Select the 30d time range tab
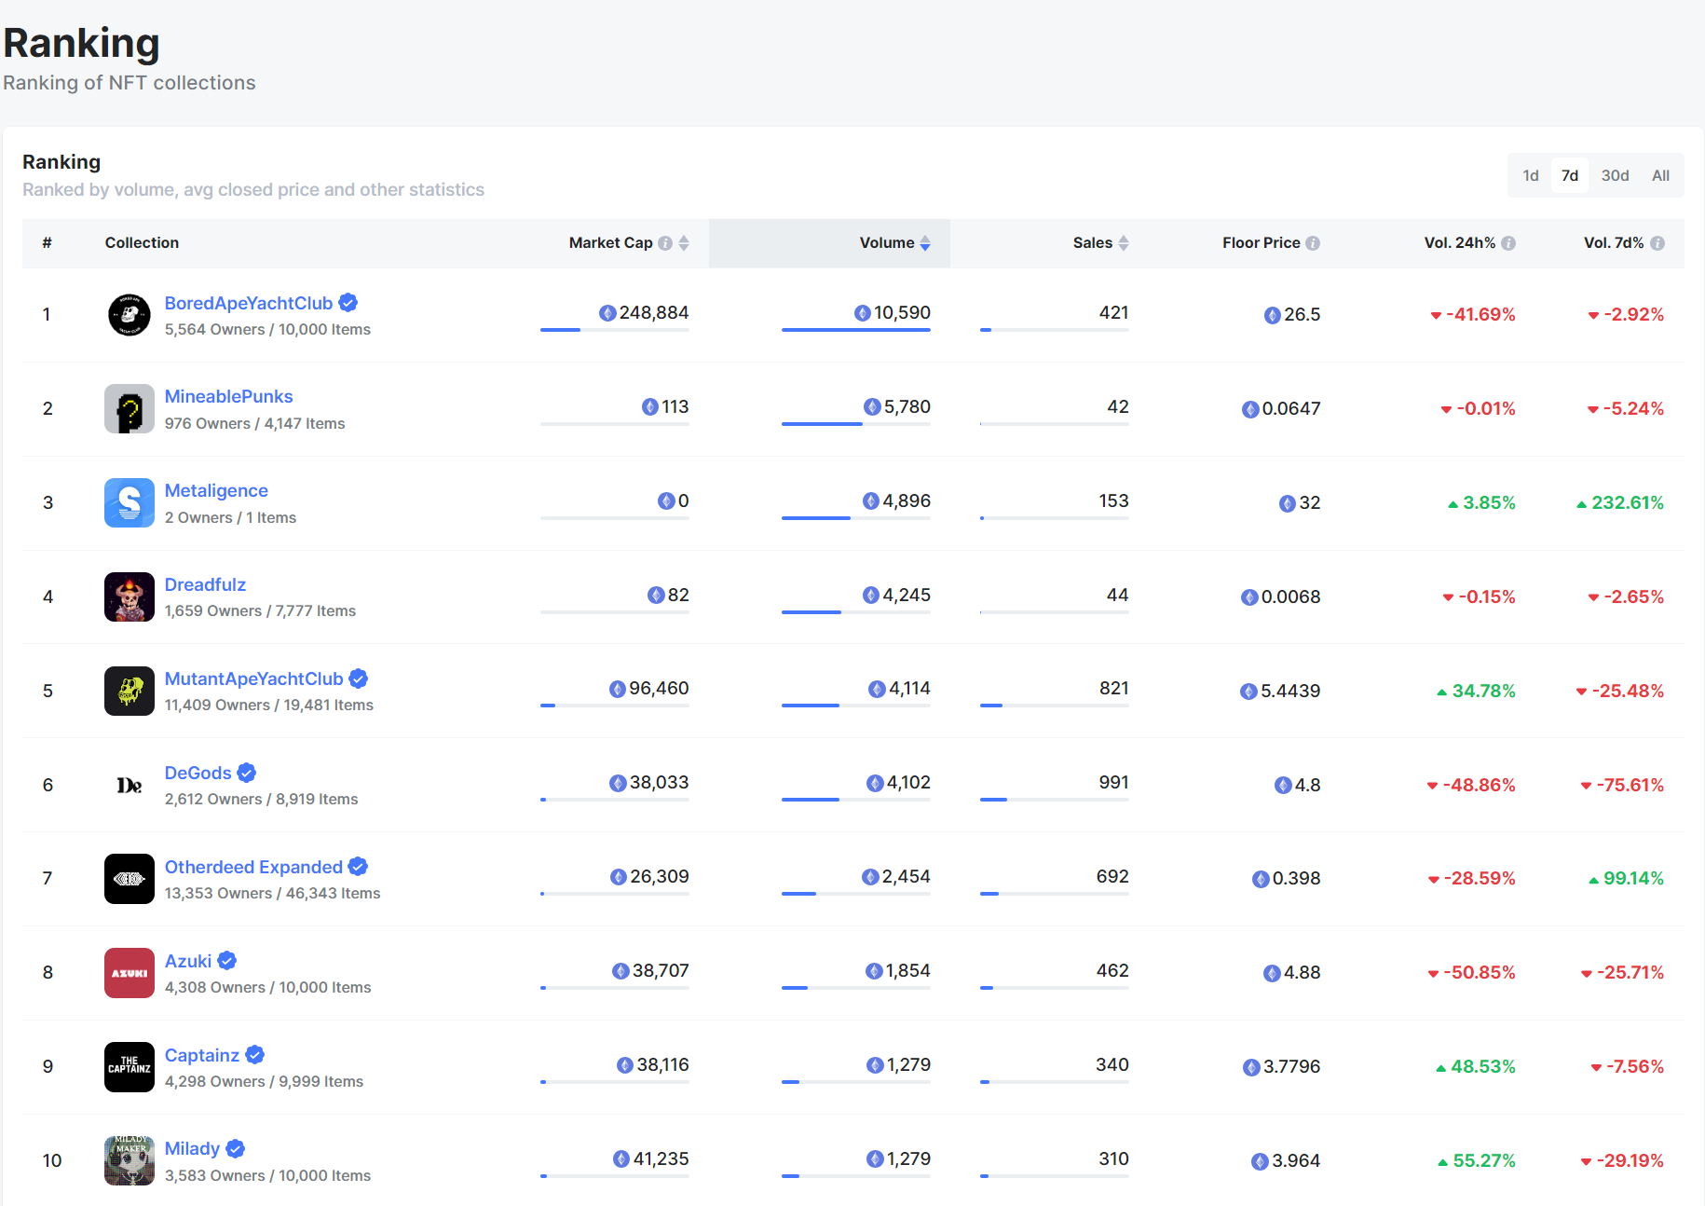 [x=1615, y=175]
